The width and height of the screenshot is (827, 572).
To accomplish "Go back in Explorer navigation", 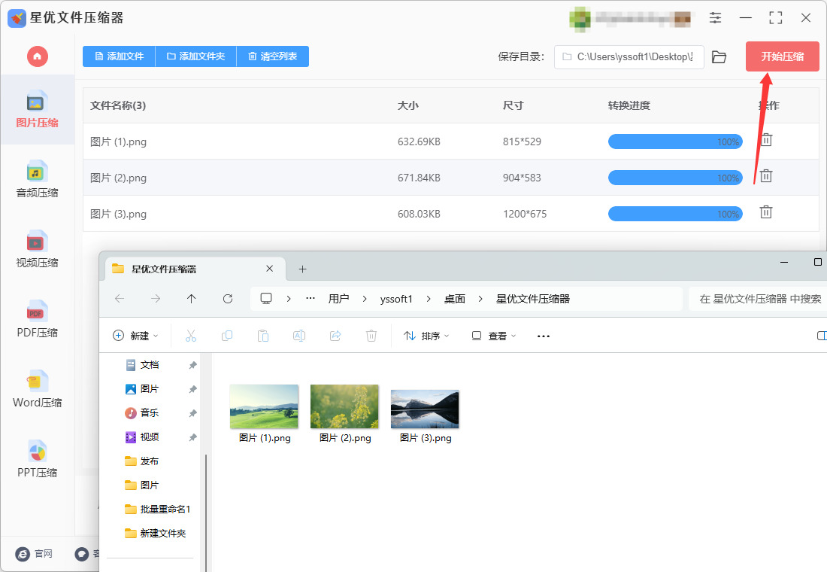I will pyautogui.click(x=120, y=299).
